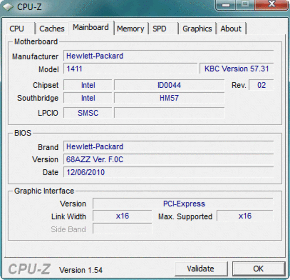Minimize the CPU-Z window
This screenshot has width=290, height=280.
coord(226,5)
